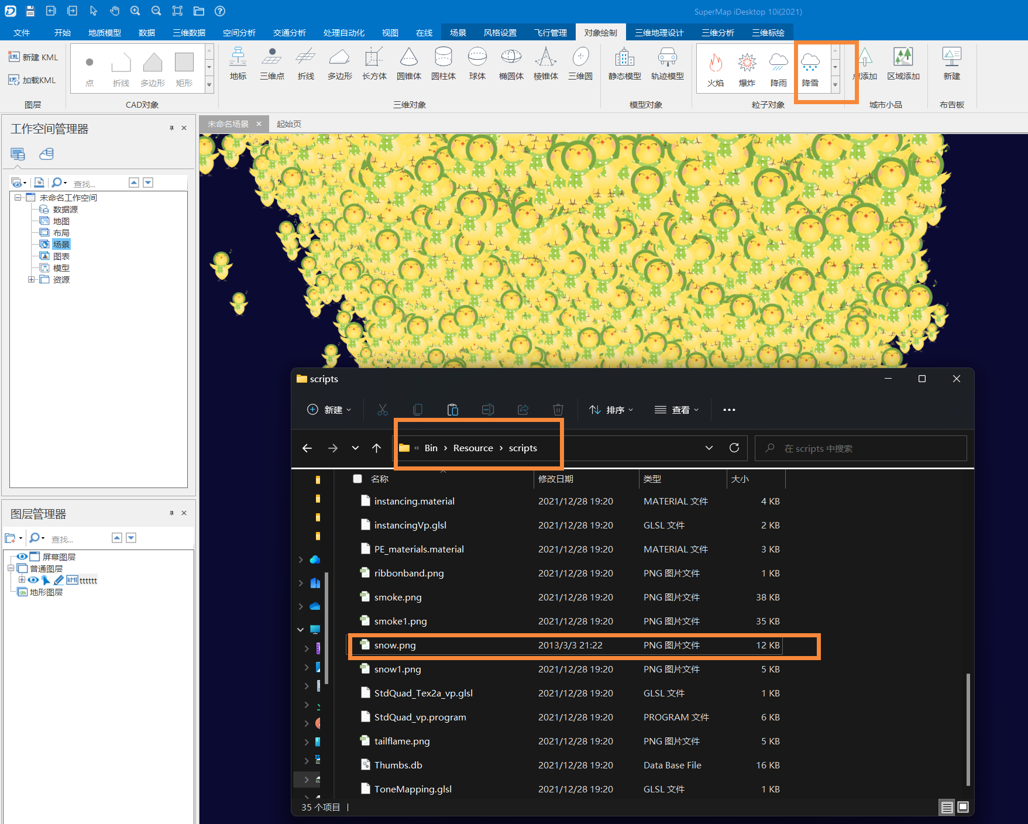Image resolution: width=1028 pixels, height=824 pixels.
Task: Open the 三维分析 ribbon tab
Action: click(718, 32)
